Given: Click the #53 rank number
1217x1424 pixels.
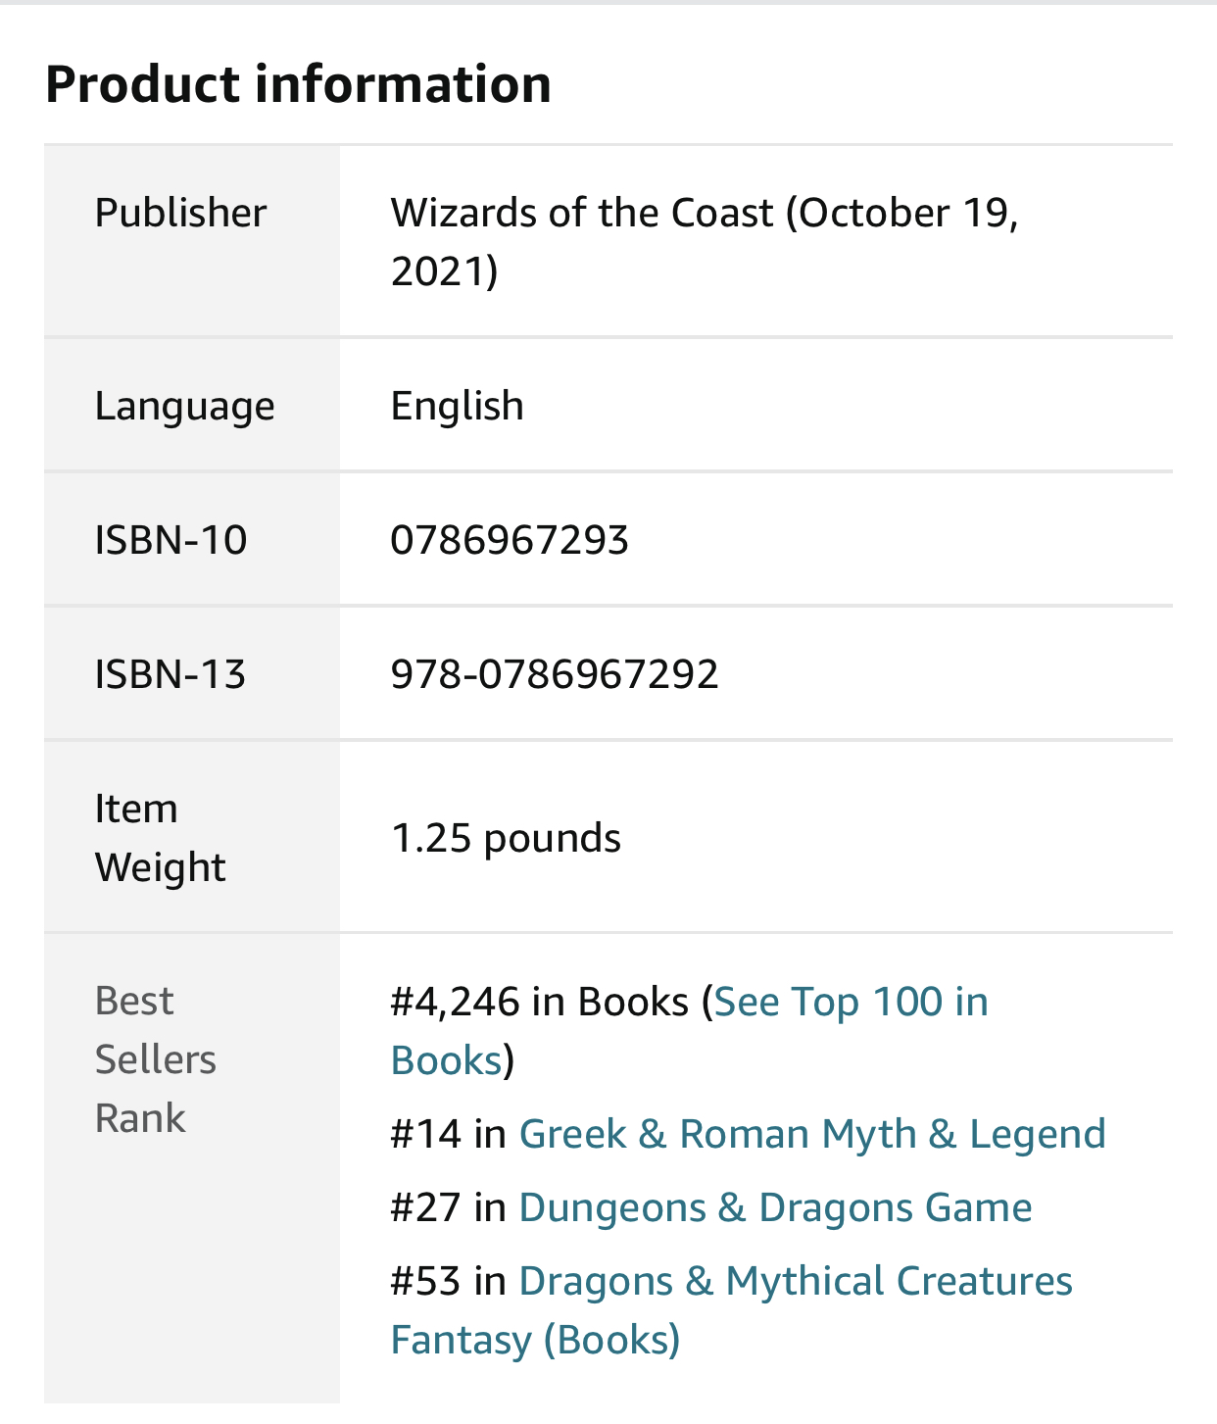Looking at the screenshot, I should pyautogui.click(x=425, y=1282).
